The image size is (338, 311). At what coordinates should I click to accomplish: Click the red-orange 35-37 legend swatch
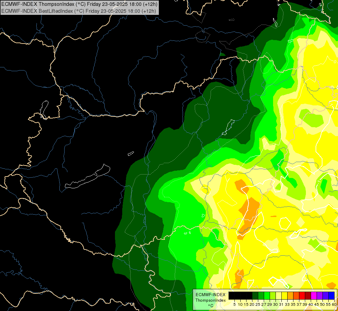click(296, 295)
